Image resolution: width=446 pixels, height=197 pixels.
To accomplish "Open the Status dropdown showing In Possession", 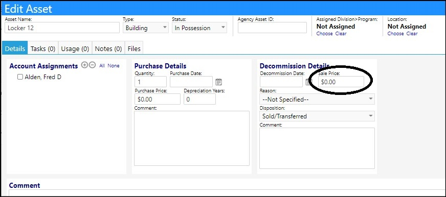I will (199, 28).
